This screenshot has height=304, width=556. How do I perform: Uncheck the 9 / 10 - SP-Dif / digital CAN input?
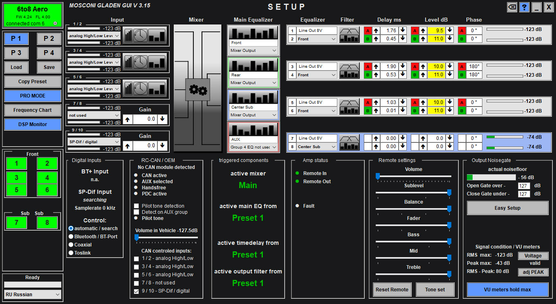pos(137,291)
